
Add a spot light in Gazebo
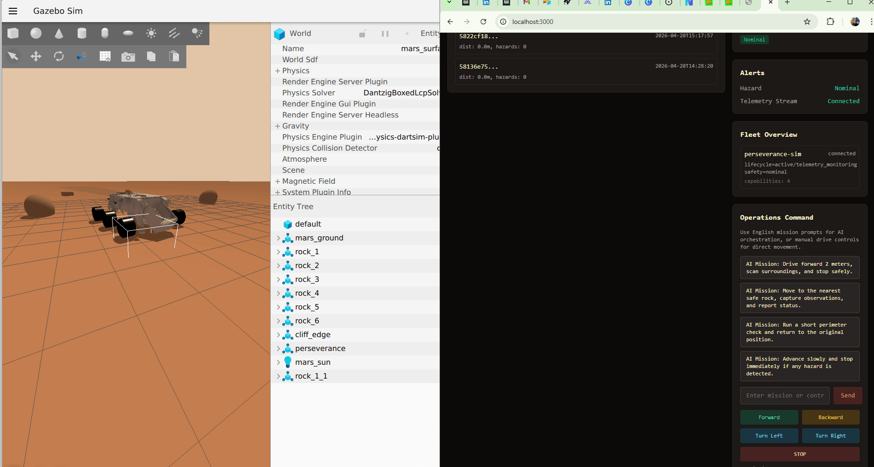[197, 33]
